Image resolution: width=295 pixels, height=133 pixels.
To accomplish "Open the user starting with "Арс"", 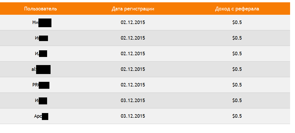I will tap(41, 116).
